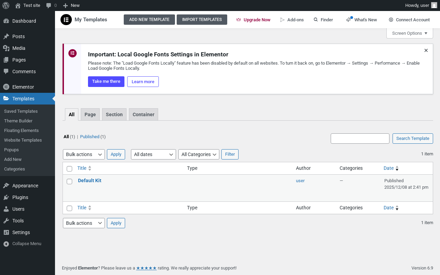Check the Default Kit row checkbox
440x275 pixels.
69,181
